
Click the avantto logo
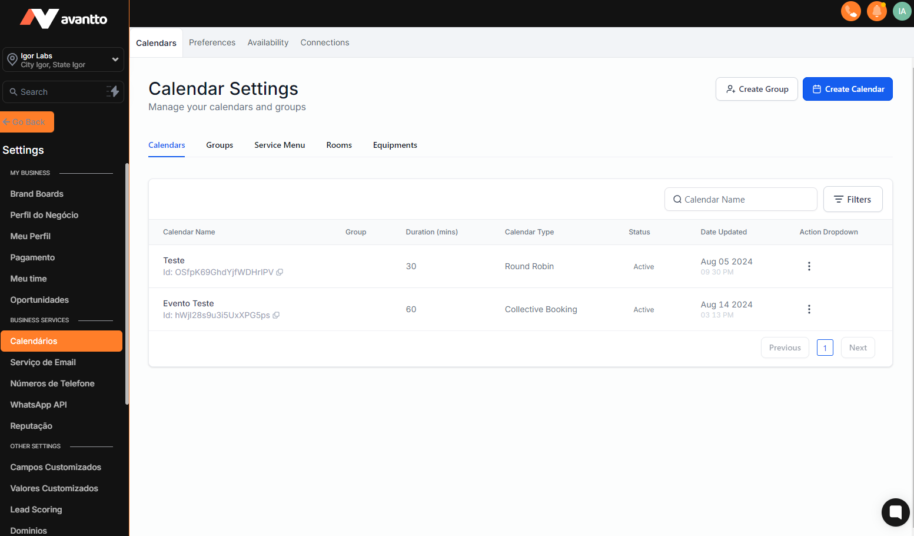(64, 19)
